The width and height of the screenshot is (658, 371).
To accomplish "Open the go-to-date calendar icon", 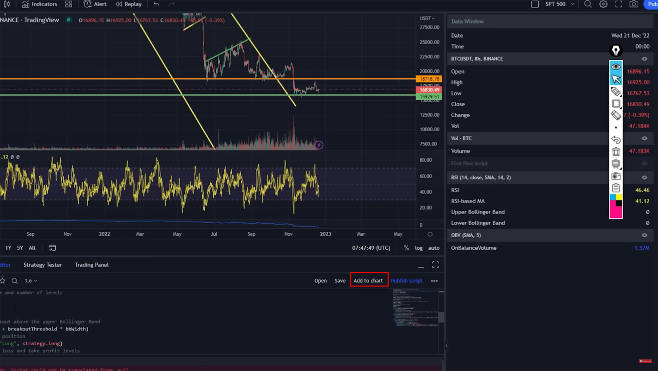I will tap(52, 248).
